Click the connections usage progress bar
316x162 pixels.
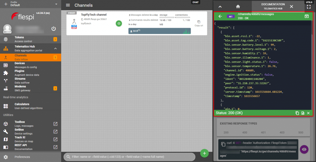[x=182, y=18]
